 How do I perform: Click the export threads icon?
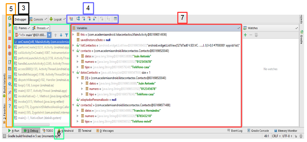9,62
